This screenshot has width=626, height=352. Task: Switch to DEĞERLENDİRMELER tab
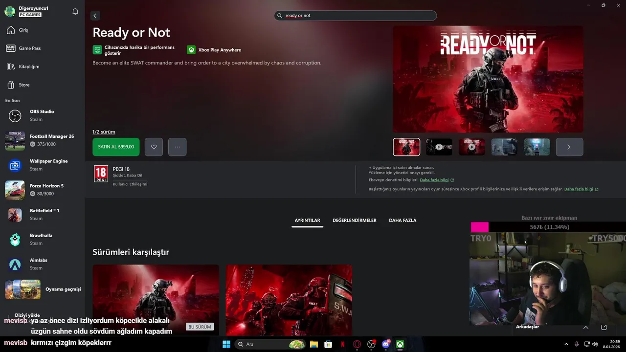pyautogui.click(x=355, y=220)
